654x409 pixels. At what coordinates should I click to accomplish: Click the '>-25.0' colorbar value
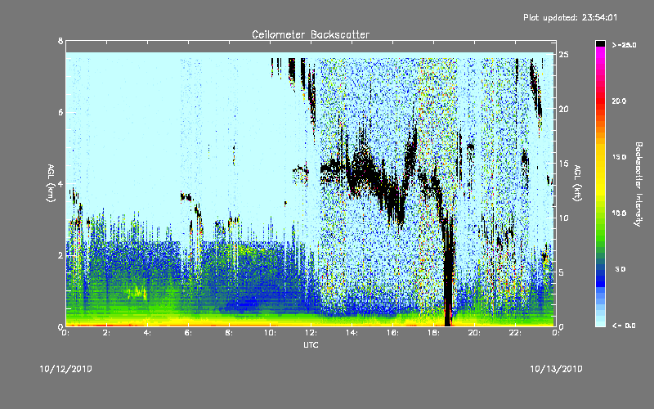[624, 45]
